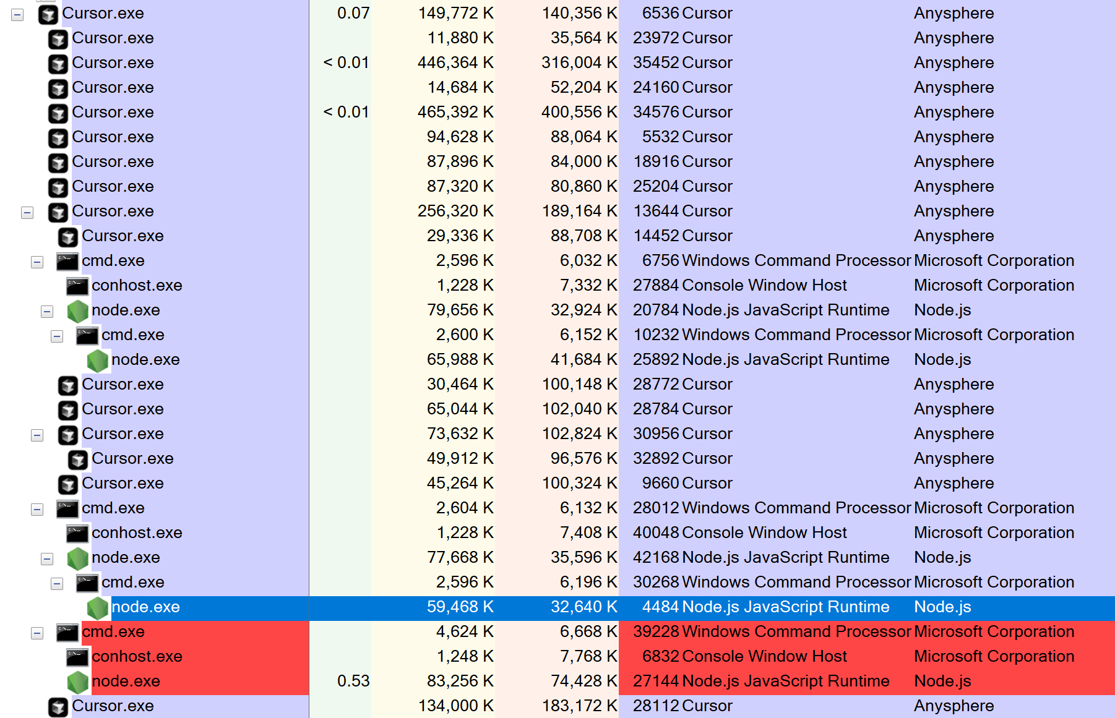1115x718 pixels.
Task: Click the cmd.exe icon in red row 39228
Action: (x=68, y=631)
